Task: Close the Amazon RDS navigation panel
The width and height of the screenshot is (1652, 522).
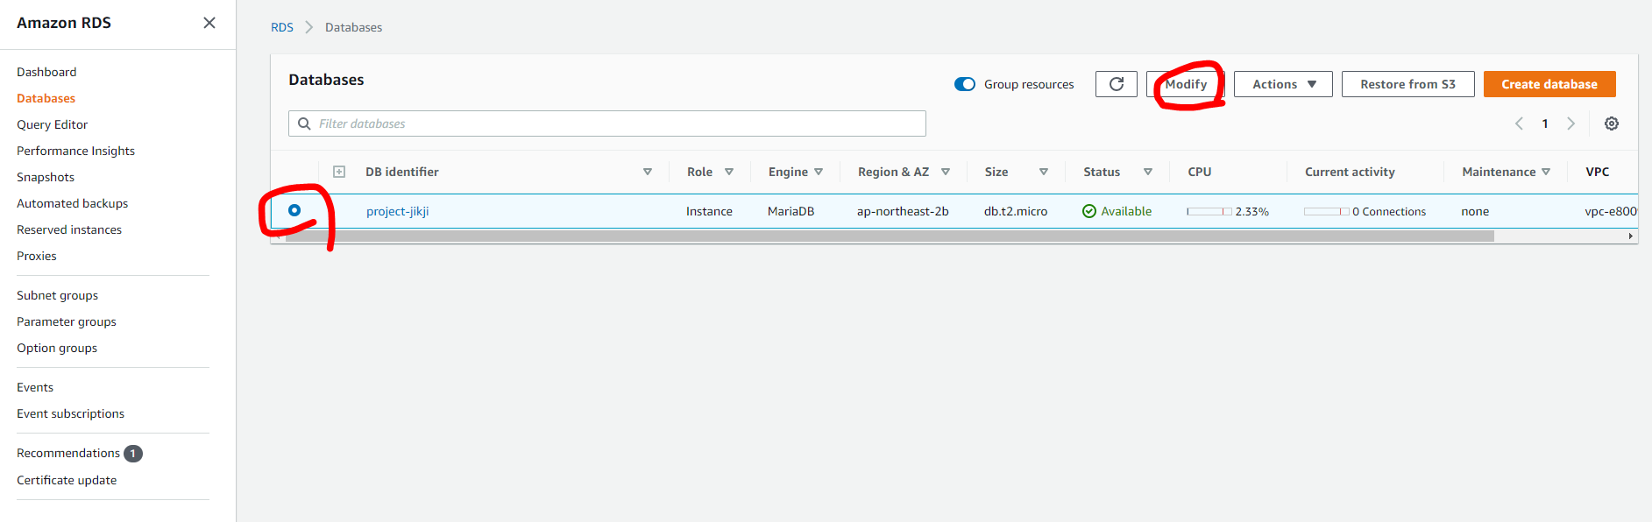Action: [209, 23]
